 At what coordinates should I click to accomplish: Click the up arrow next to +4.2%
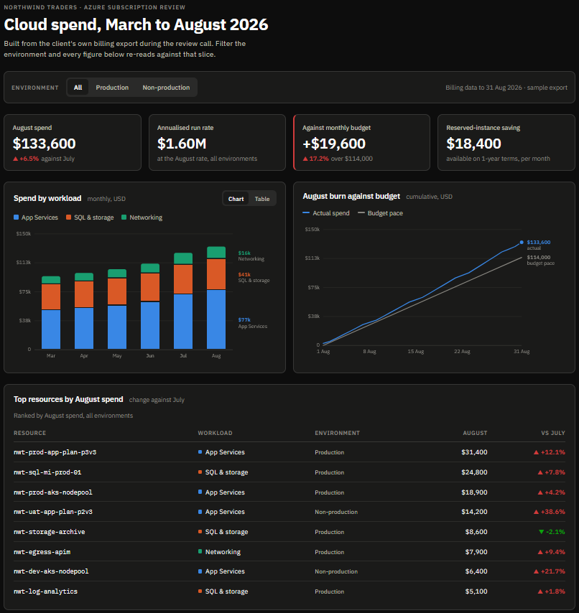pyautogui.click(x=540, y=492)
